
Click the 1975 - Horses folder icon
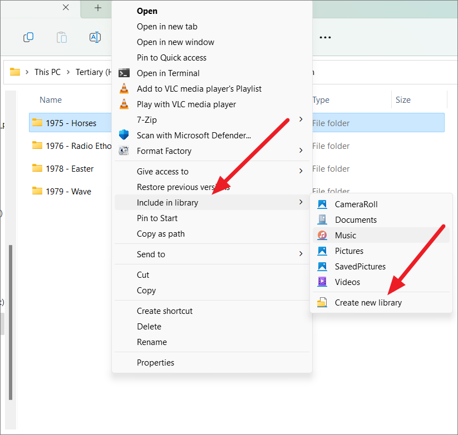37,122
